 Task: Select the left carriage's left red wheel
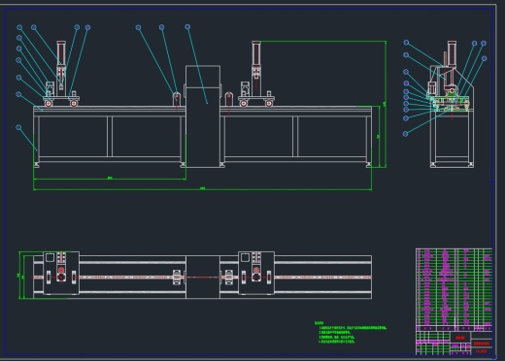point(49,104)
